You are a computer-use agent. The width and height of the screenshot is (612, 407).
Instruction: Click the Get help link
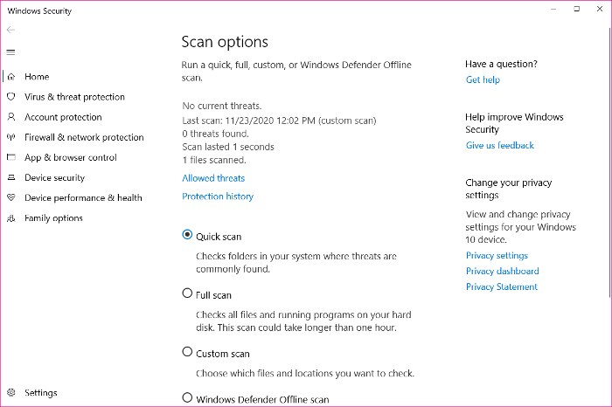click(x=483, y=79)
